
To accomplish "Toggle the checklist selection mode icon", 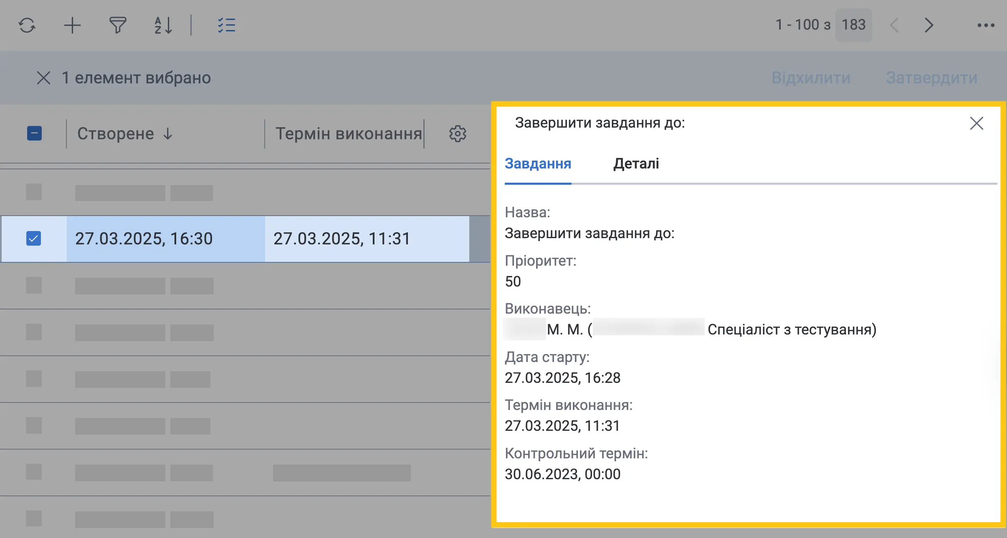I will coord(227,25).
